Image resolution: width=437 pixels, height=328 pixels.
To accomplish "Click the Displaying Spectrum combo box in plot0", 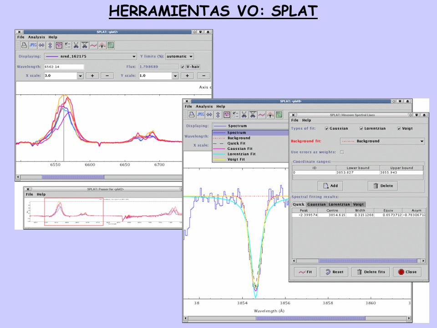I will click(250, 126).
